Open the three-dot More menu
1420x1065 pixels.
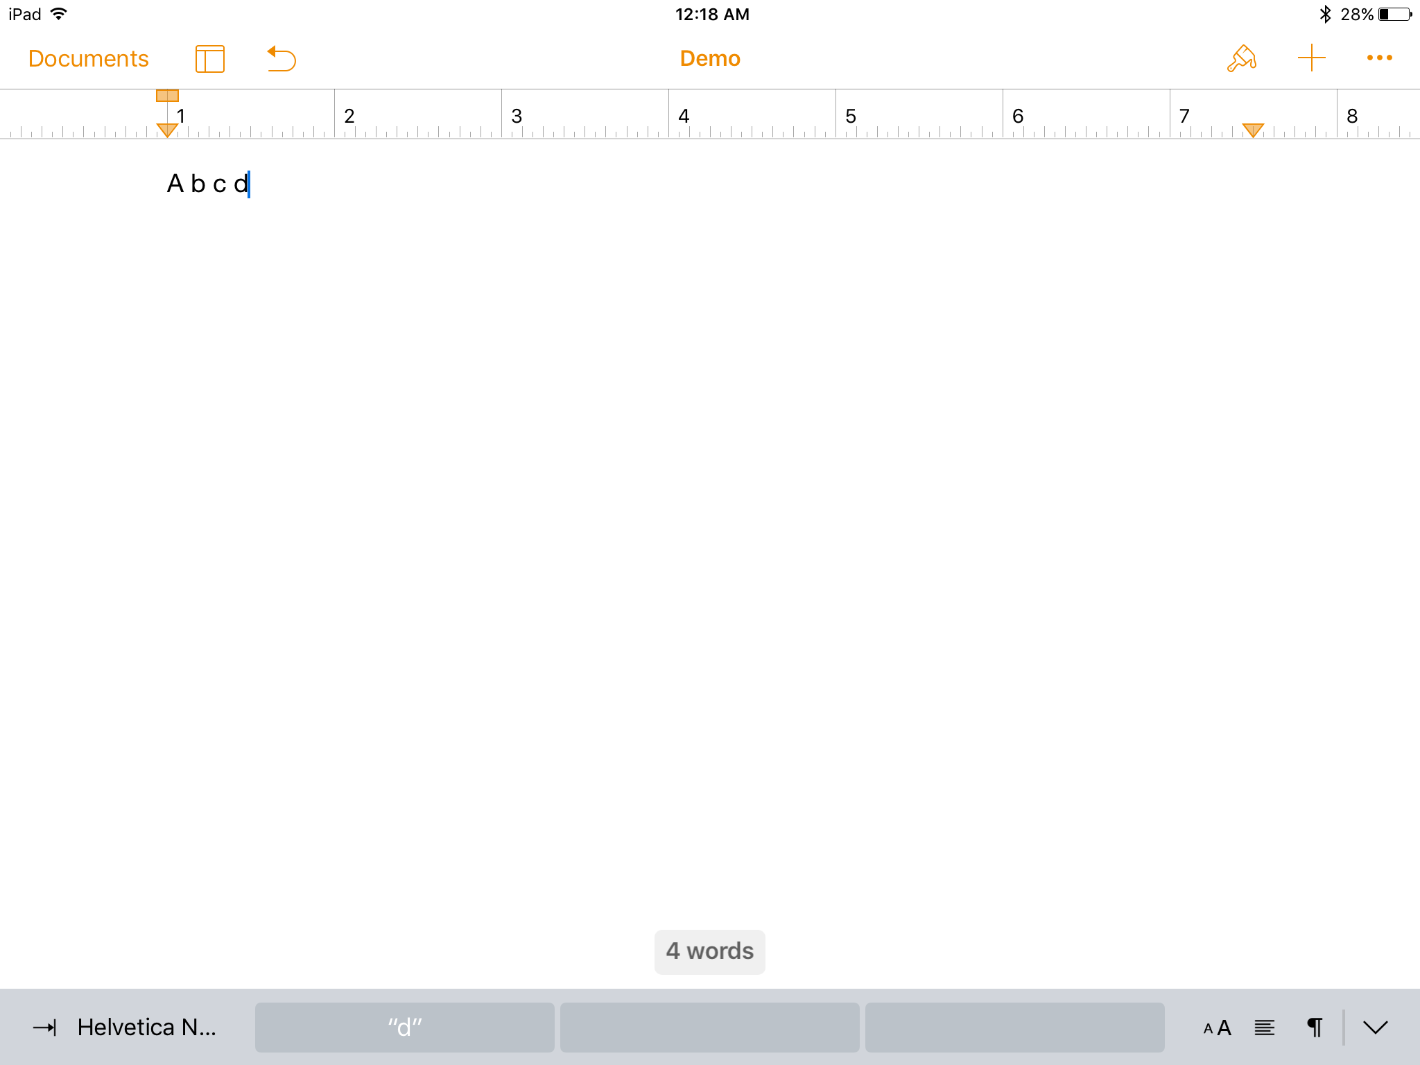click(x=1379, y=58)
